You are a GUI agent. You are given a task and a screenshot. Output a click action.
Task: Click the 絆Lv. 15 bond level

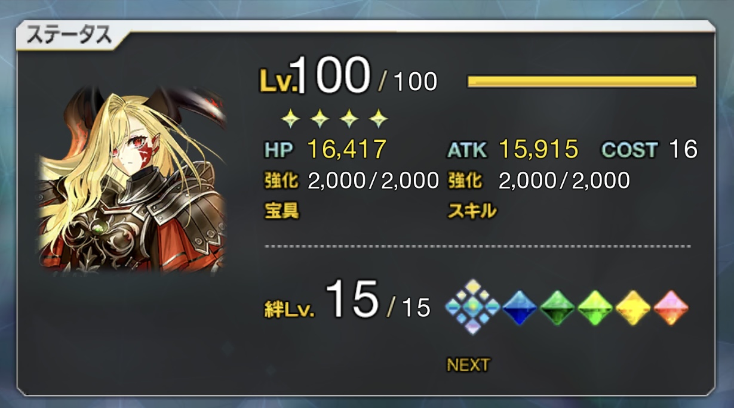(x=346, y=301)
